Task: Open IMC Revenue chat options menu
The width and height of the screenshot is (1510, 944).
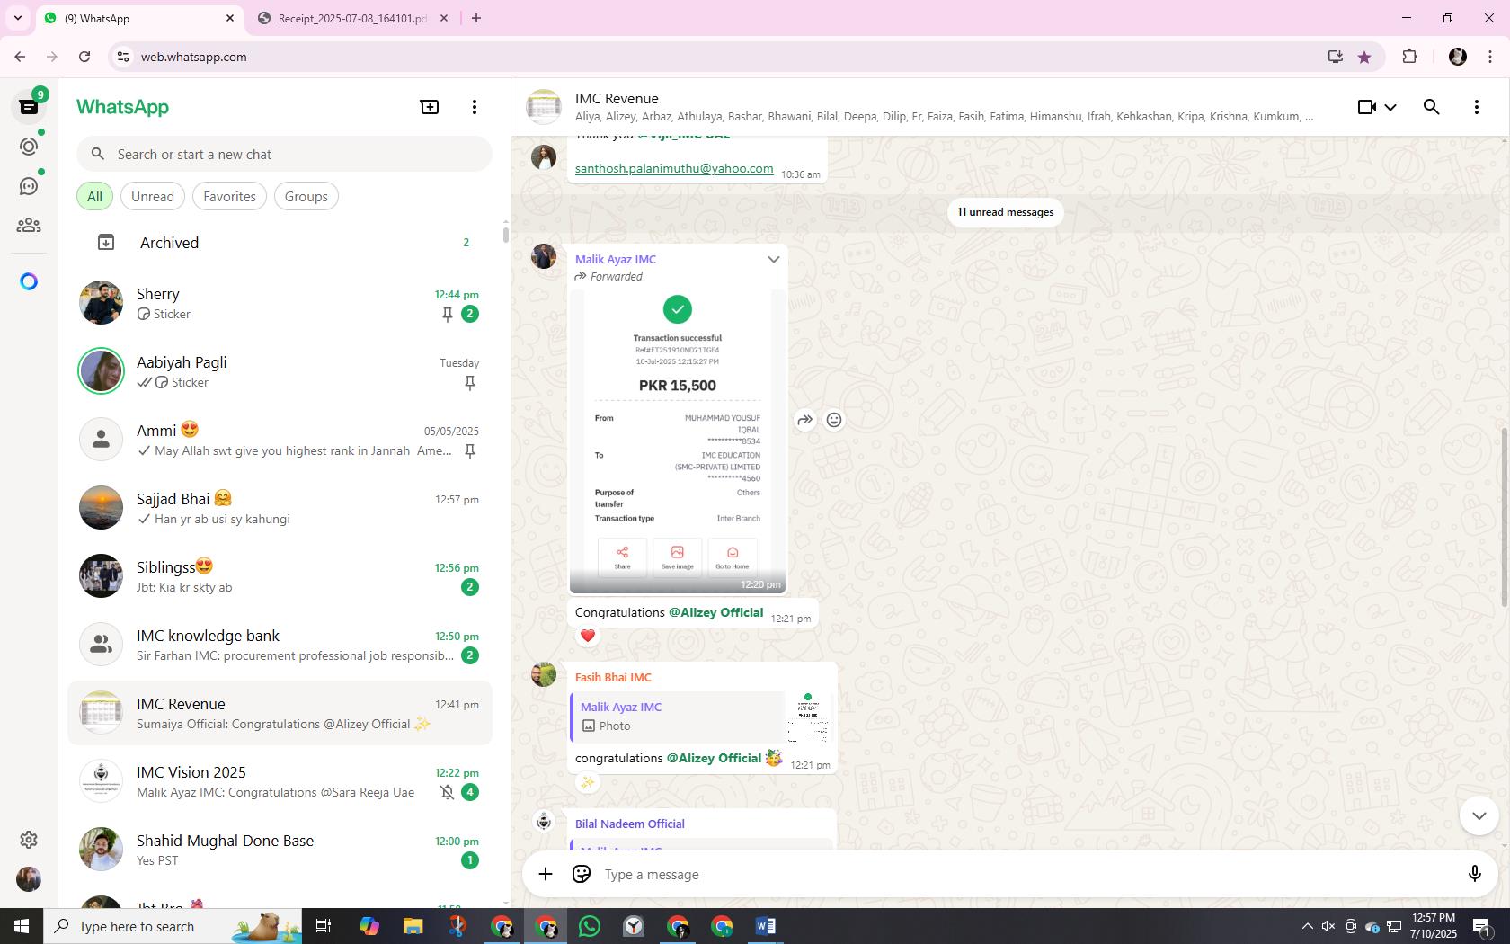Action: coord(1477,107)
